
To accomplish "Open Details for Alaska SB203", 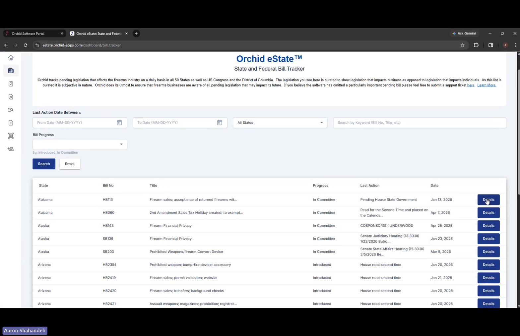I will click(x=488, y=252).
